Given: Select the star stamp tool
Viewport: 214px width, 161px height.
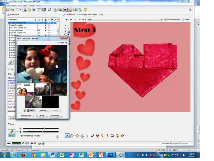Looking at the screenshot, I should pyautogui.click(x=122, y=136).
